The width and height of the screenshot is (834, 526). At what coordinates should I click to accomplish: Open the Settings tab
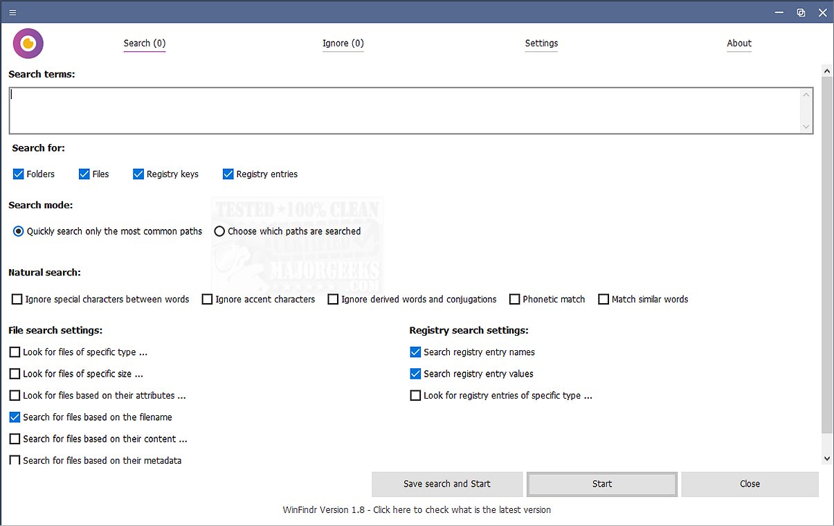(x=541, y=44)
